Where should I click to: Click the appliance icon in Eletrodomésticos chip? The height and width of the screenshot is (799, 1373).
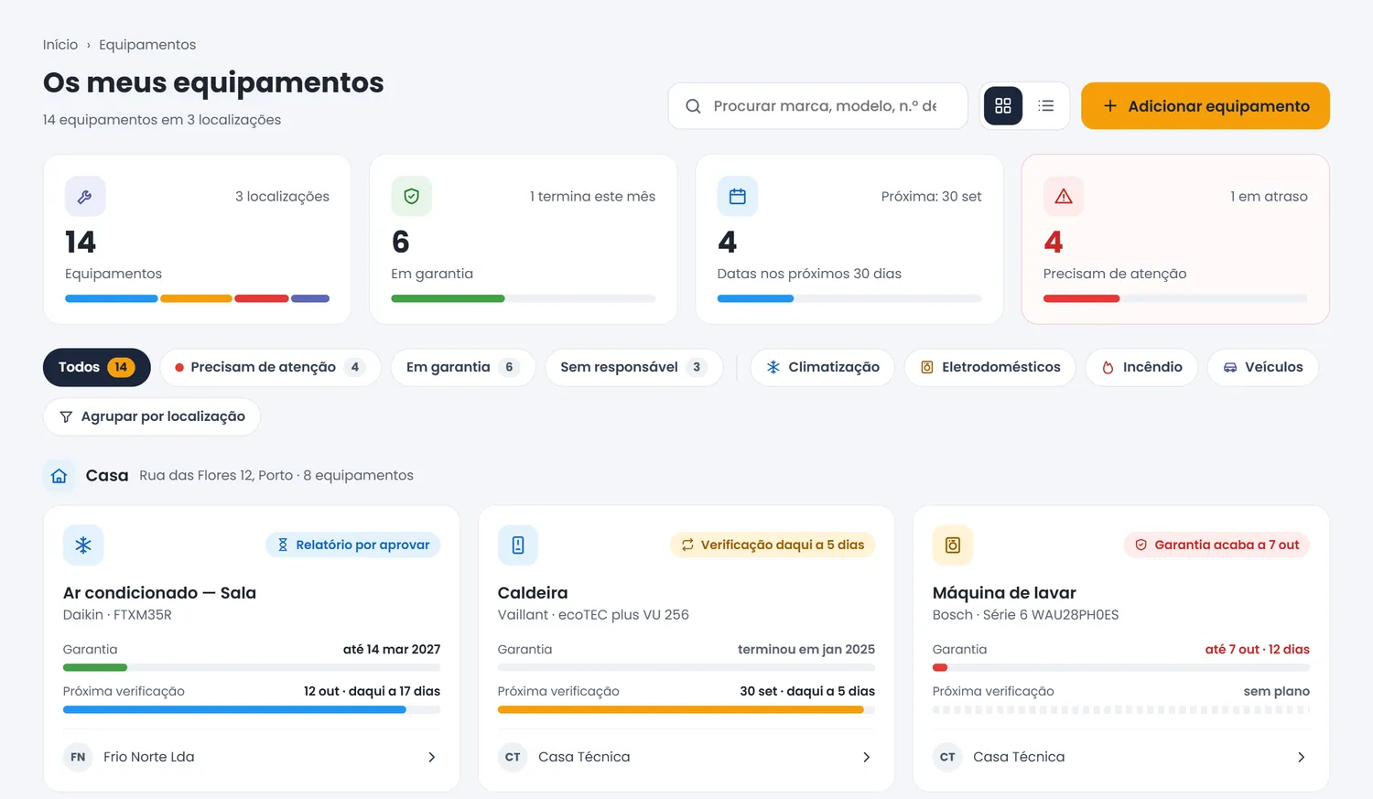(927, 367)
